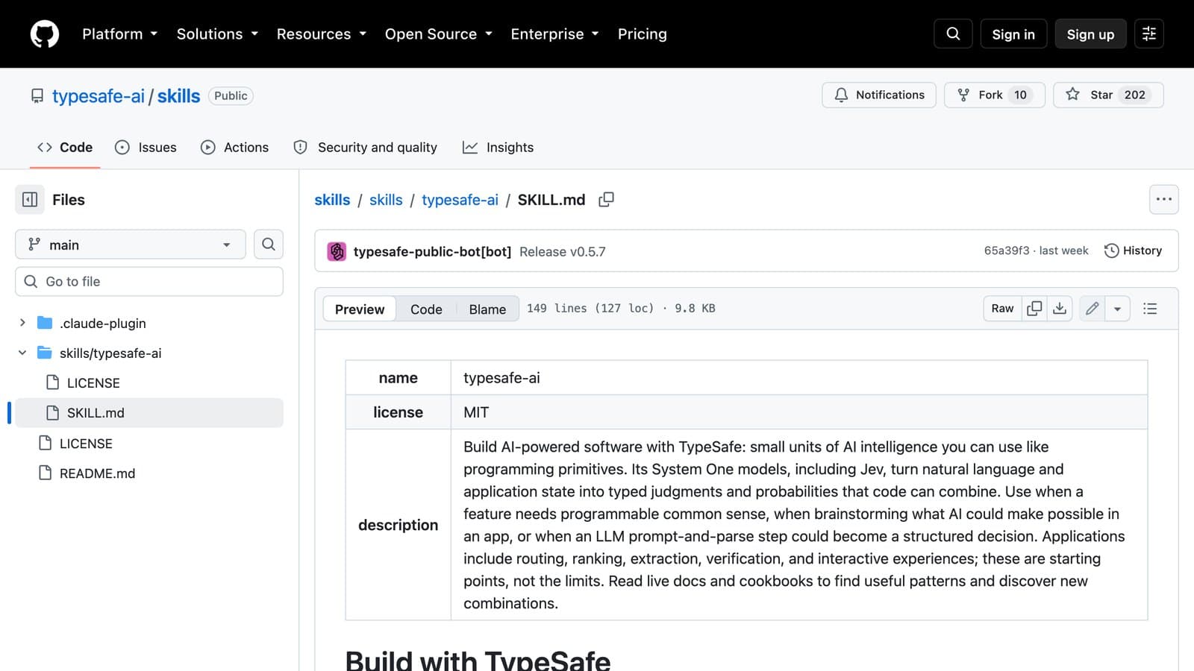Screen dimensions: 1194x671
Task: Open the more file actions menu
Action: [x=1164, y=200]
